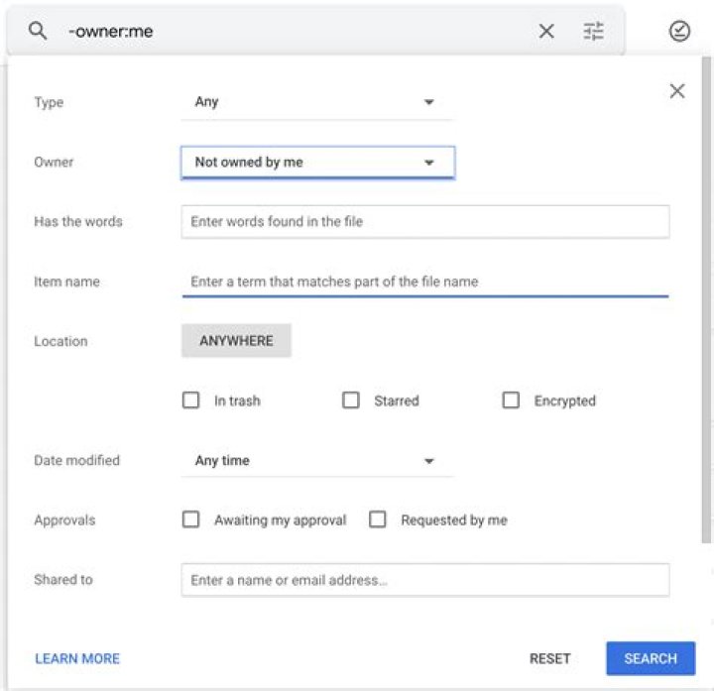714x691 pixels.
Task: Open the Type dropdown
Action: 316,102
